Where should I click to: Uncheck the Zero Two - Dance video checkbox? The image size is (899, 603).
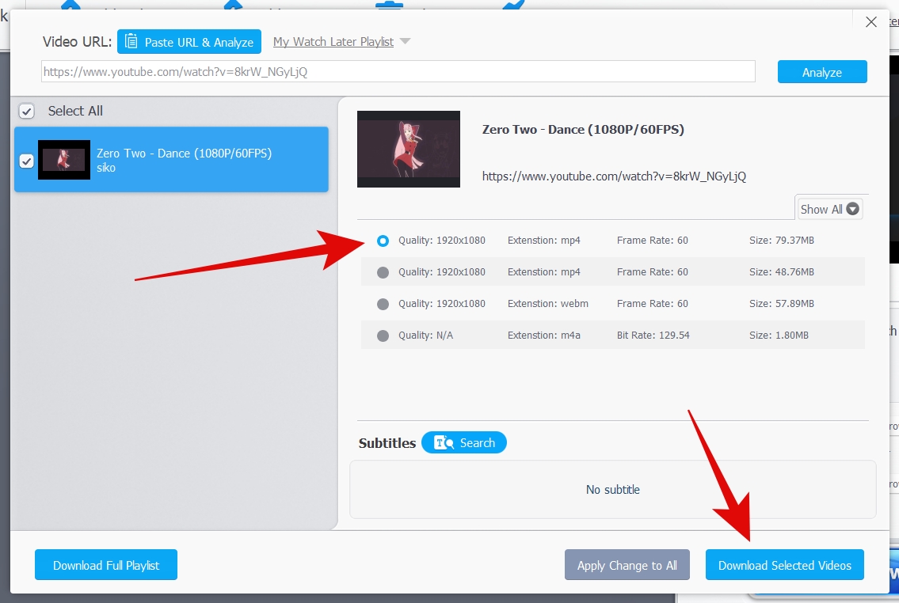click(x=26, y=161)
